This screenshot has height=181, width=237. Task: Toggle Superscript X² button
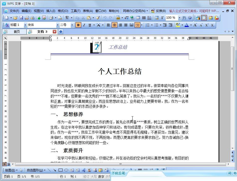(x=207, y=25)
